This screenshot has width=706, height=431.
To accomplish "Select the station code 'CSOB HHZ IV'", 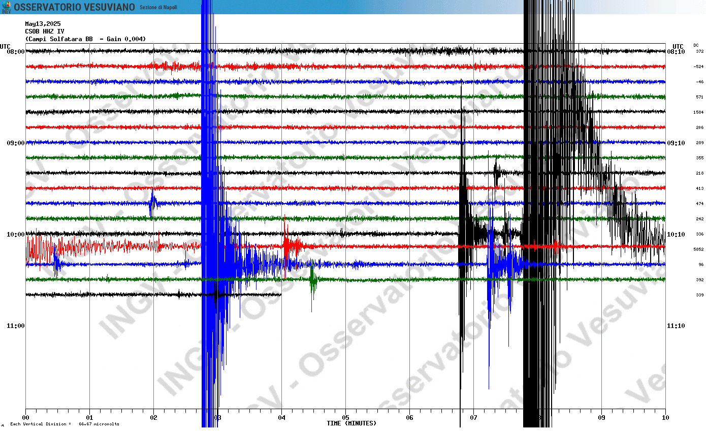I will click(x=45, y=31).
